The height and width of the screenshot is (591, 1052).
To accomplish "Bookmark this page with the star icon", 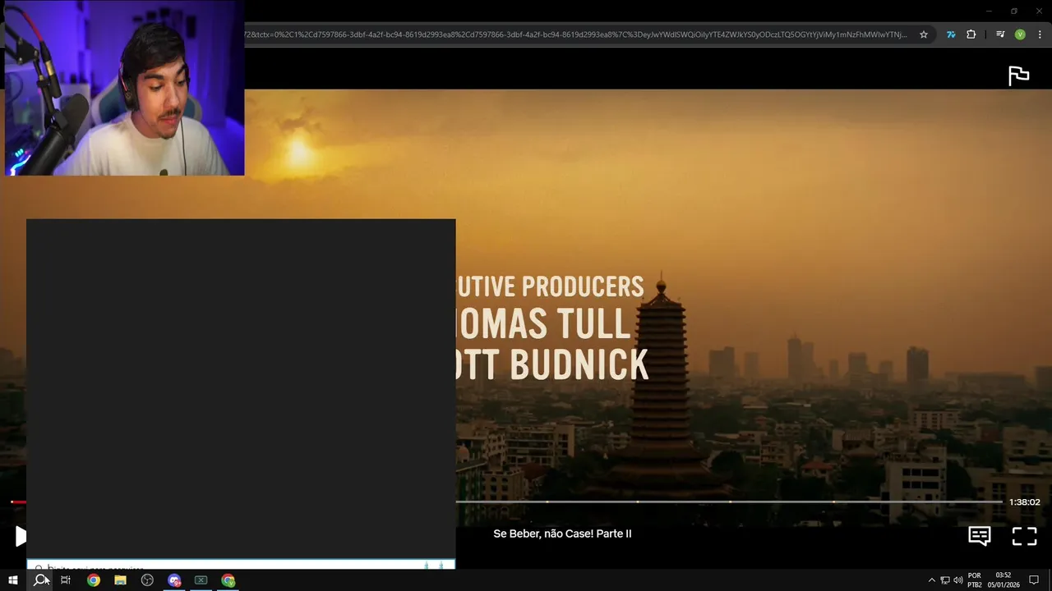I will tap(924, 34).
